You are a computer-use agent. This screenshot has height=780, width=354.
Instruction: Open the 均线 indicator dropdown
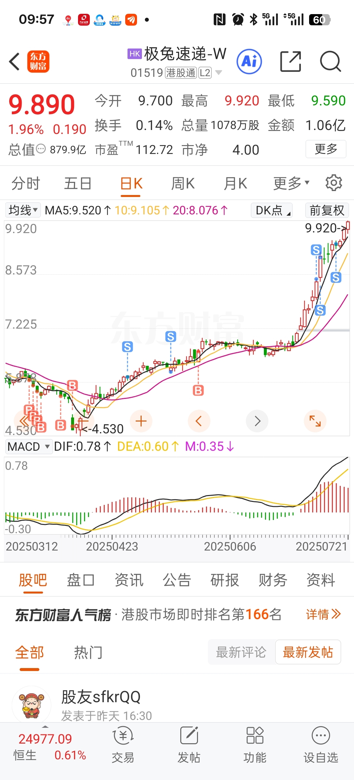[23, 210]
